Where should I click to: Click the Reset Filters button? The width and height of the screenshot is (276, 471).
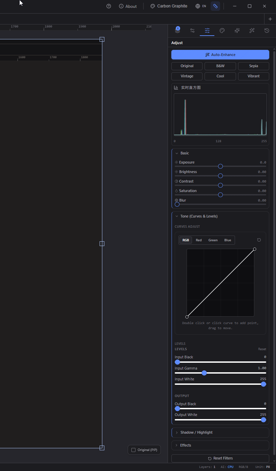point(220,458)
